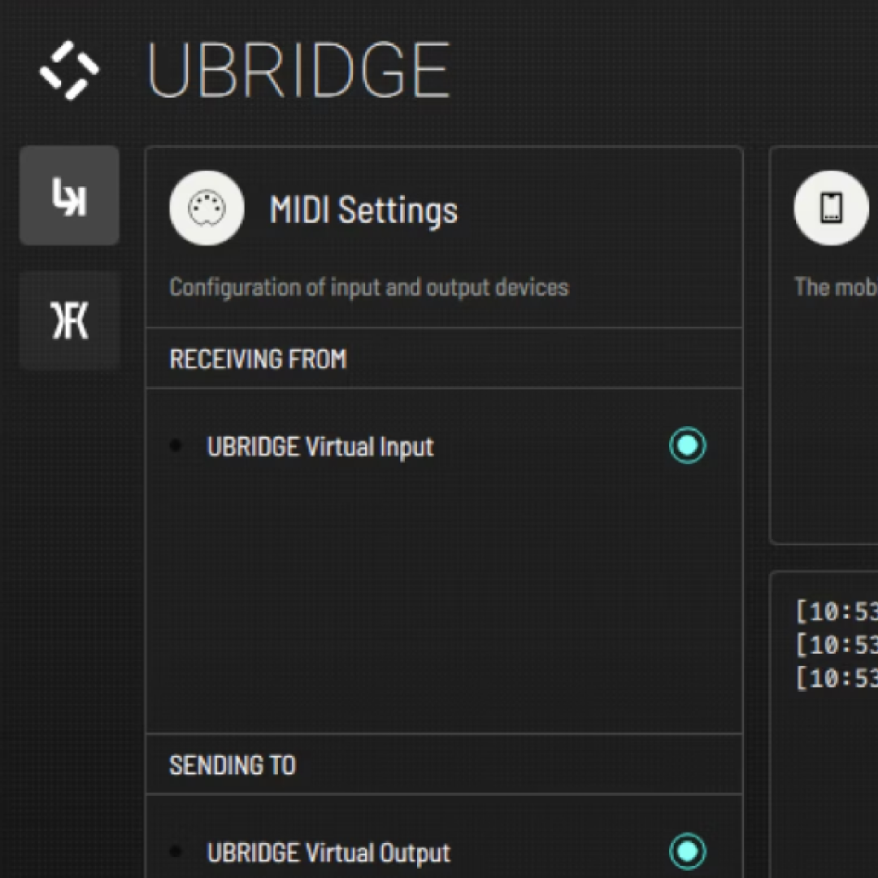Click the first log entry timestamp
The height and width of the screenshot is (878, 878).
(837, 611)
